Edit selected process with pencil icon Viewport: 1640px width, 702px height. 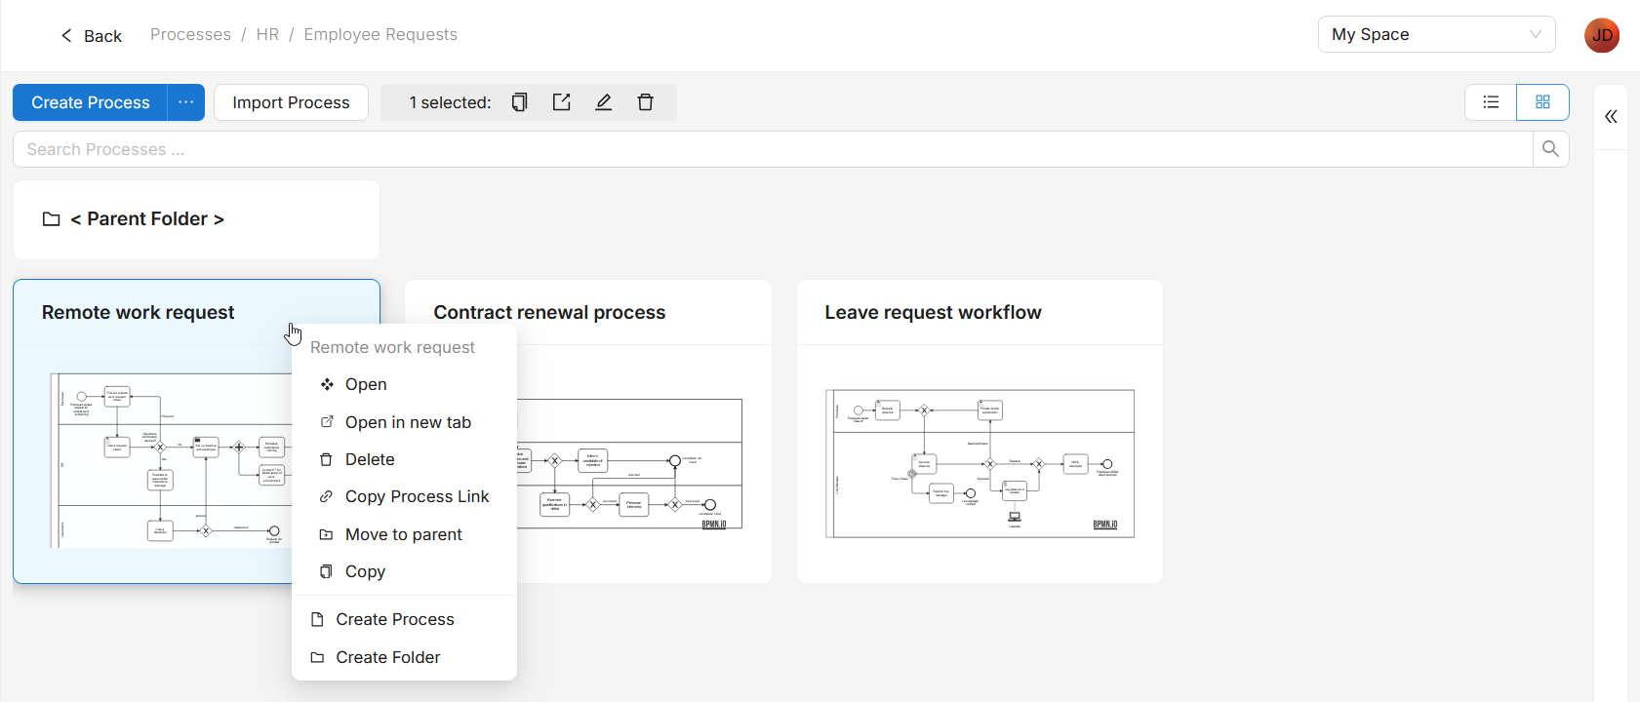tap(604, 102)
